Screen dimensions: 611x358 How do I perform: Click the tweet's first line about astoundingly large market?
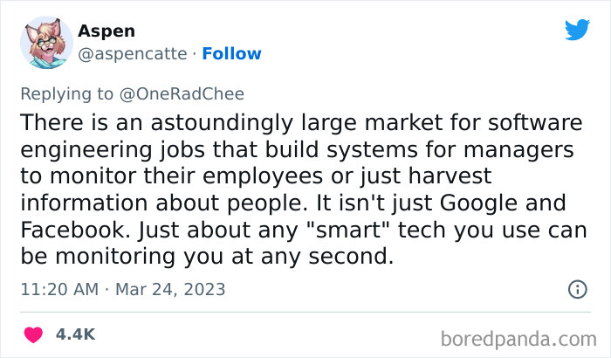pyautogui.click(x=301, y=122)
